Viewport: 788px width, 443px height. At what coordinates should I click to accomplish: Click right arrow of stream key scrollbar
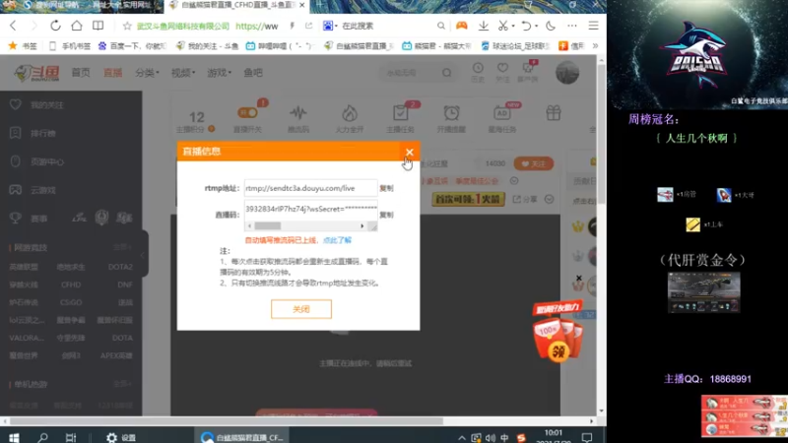click(x=361, y=226)
